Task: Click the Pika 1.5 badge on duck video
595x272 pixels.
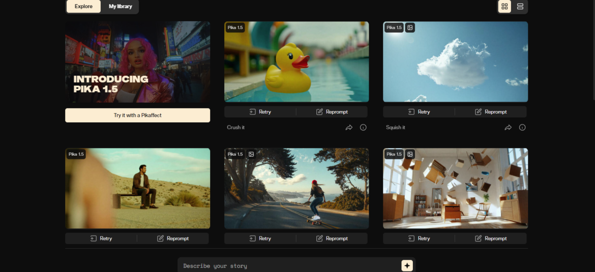Action: pos(235,27)
